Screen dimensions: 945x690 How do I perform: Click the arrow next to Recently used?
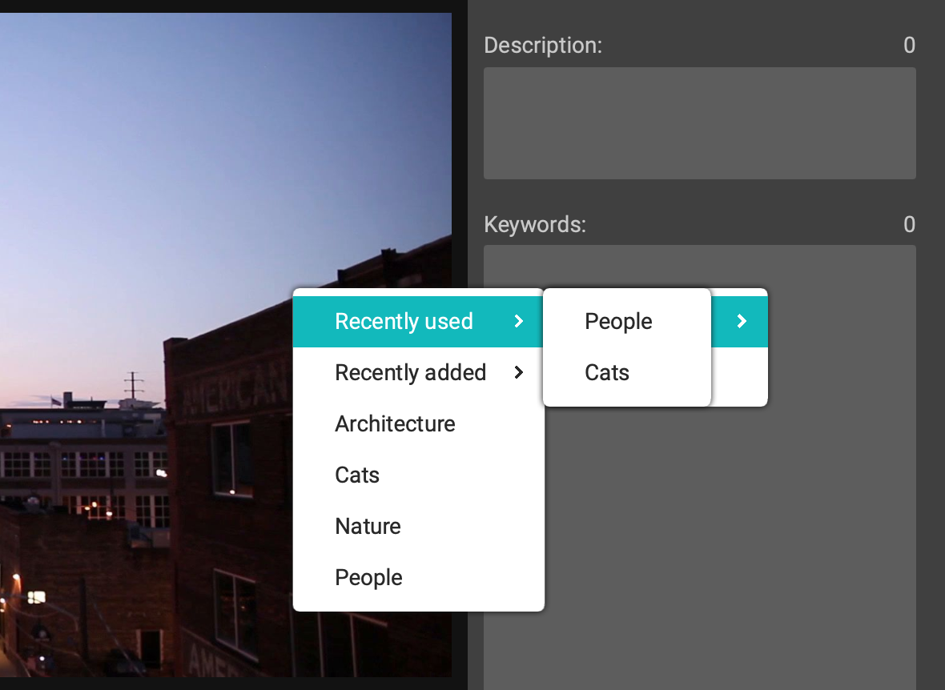(x=519, y=322)
